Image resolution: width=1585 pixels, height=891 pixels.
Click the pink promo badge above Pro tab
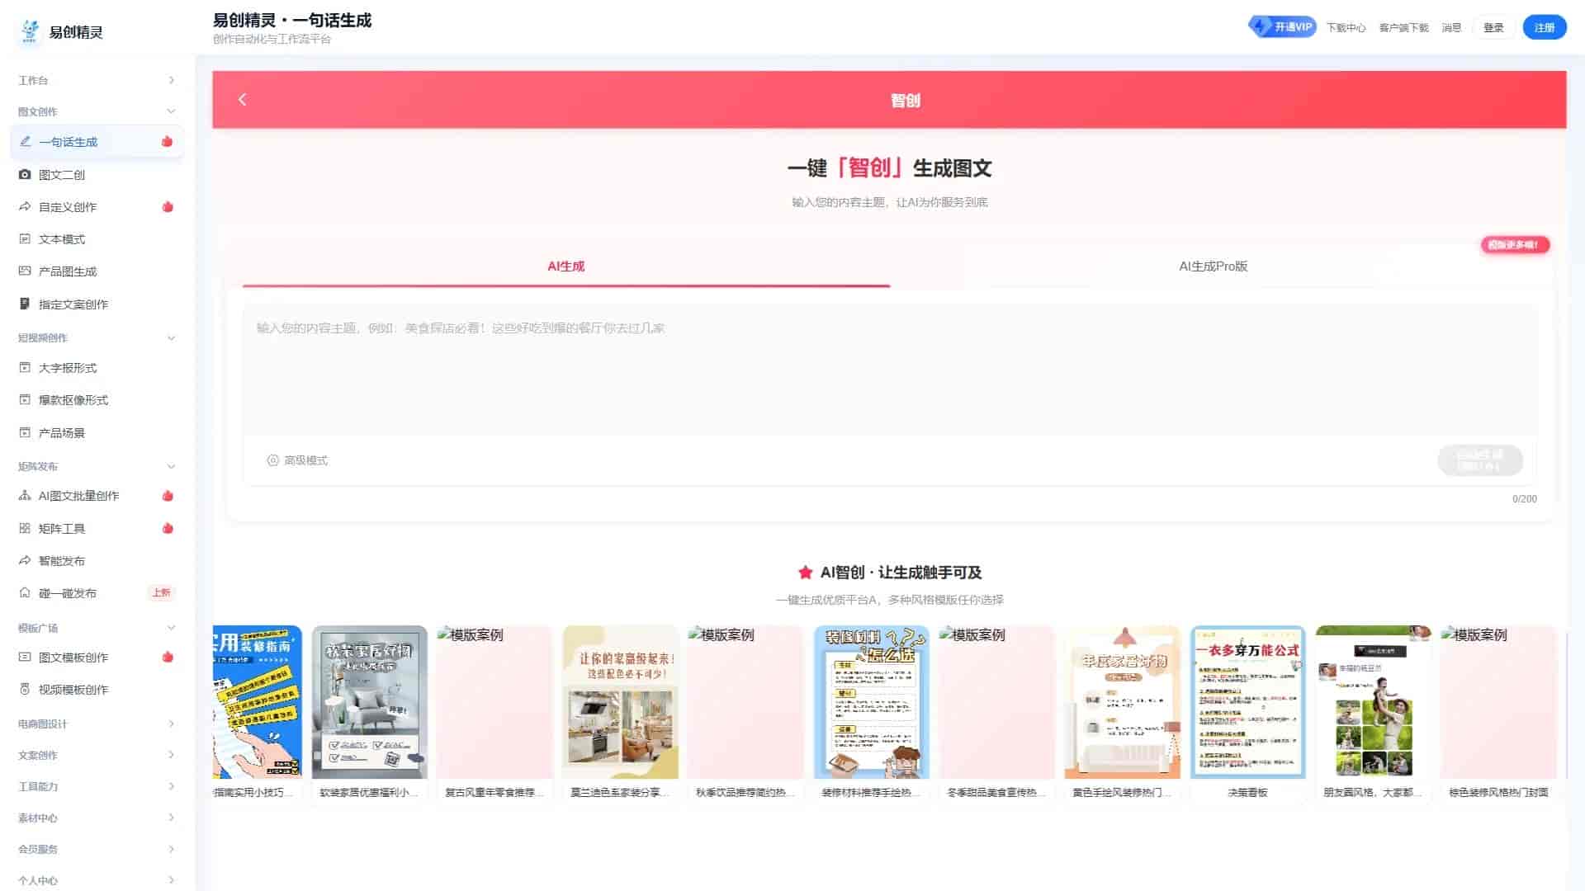pyautogui.click(x=1514, y=245)
